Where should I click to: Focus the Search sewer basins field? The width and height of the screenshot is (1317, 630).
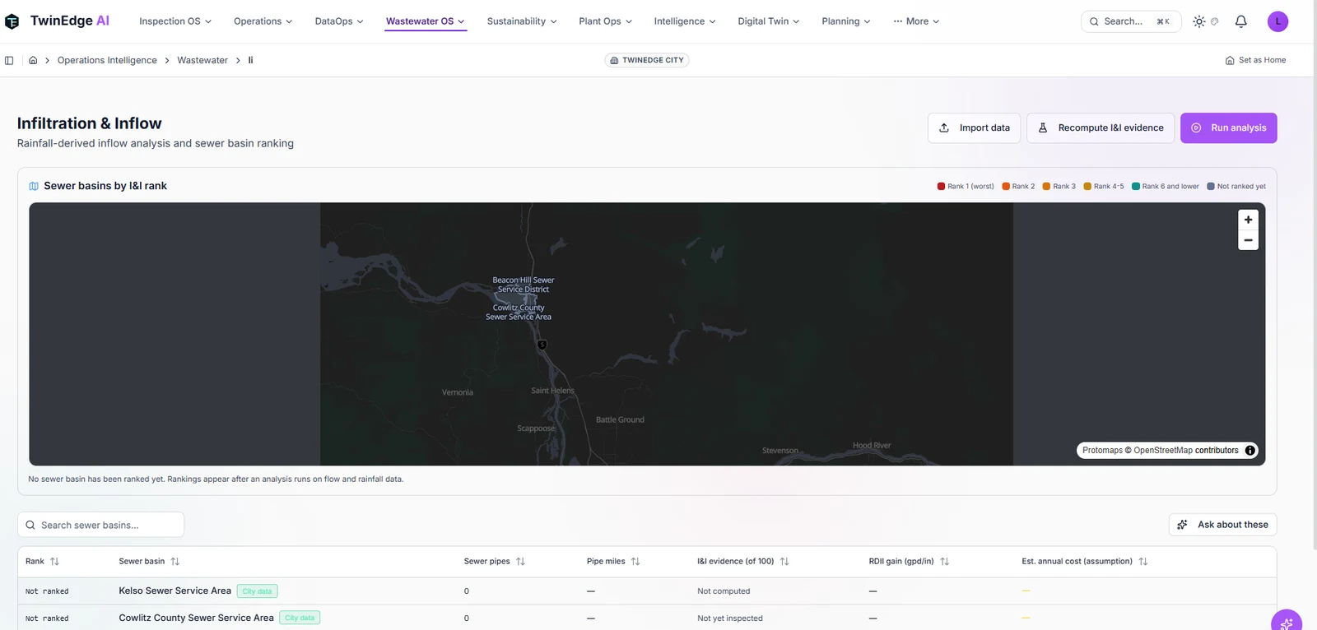point(100,525)
